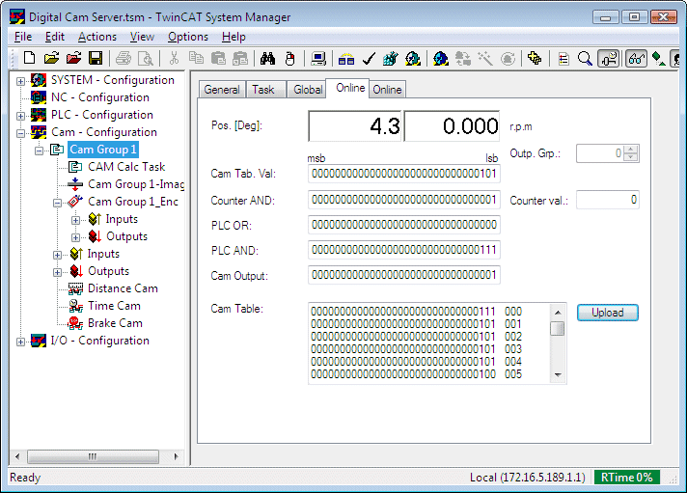Image resolution: width=687 pixels, height=493 pixels.
Task: Switch to the Global tab
Action: [x=308, y=90]
